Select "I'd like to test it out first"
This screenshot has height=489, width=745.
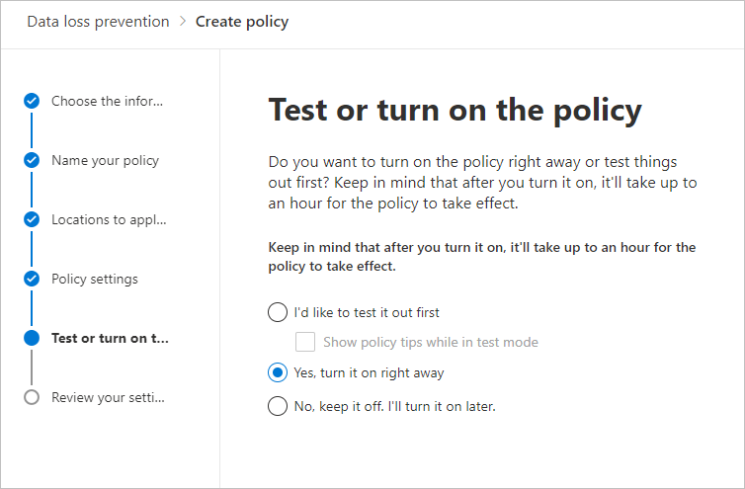pyautogui.click(x=278, y=313)
